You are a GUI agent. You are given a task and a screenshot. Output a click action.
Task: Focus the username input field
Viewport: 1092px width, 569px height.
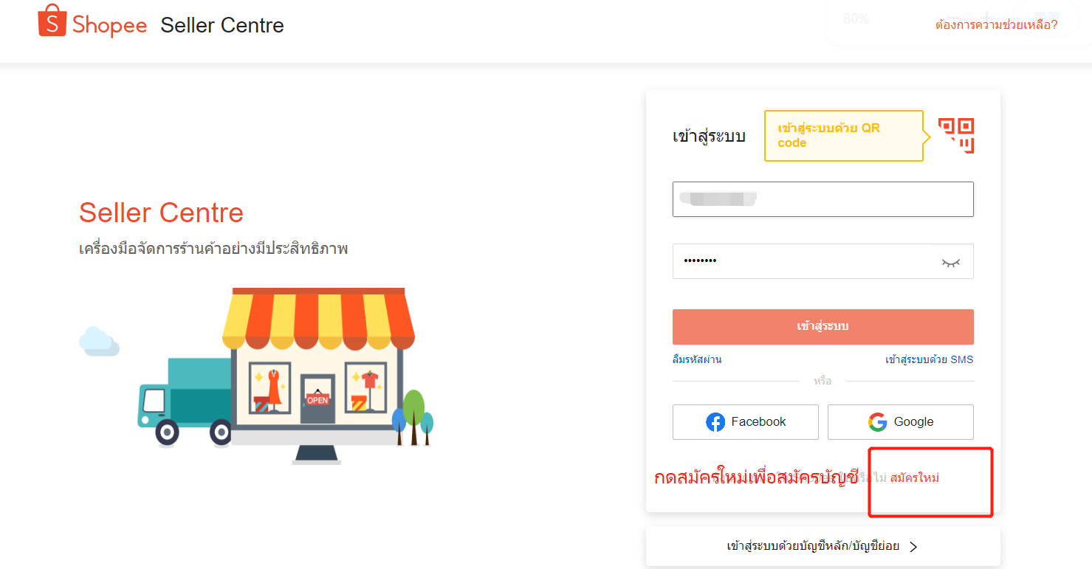(x=823, y=199)
